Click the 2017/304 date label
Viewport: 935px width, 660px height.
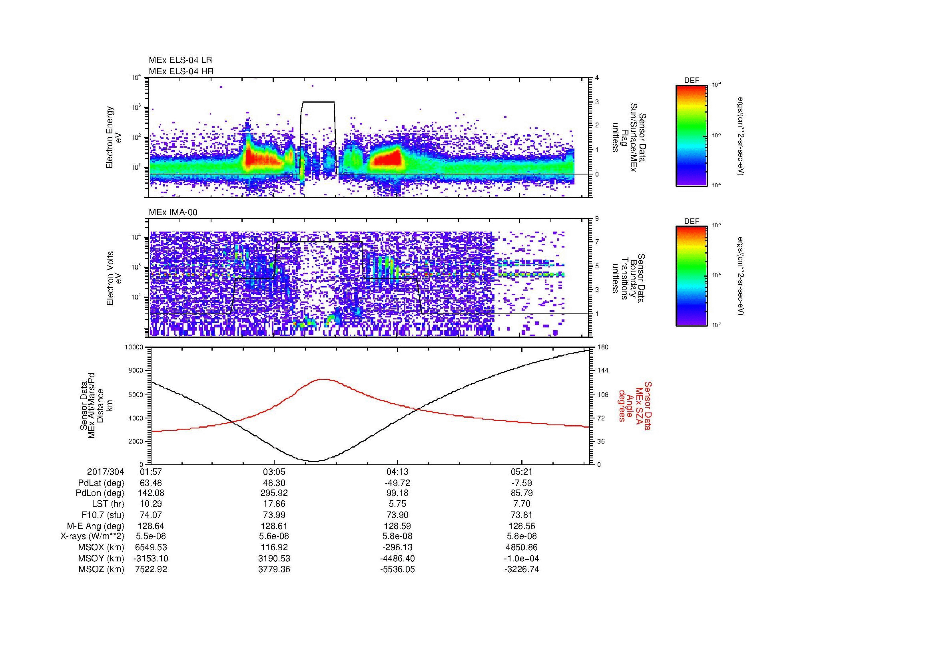(x=105, y=472)
